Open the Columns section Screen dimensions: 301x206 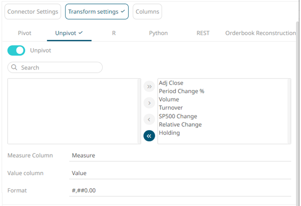(147, 12)
